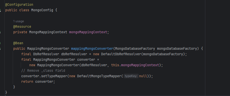Click the @Resource annotation
Image resolution: width=230 pixels, height=96 pixels.
click(x=22, y=27)
